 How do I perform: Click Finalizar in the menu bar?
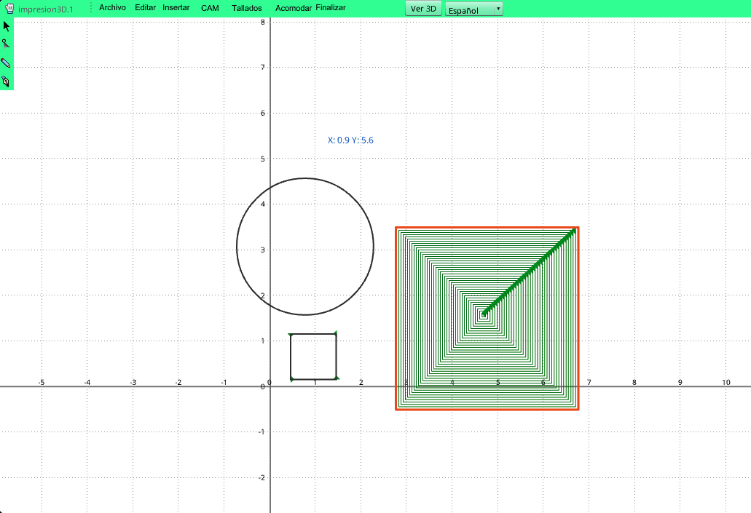point(331,7)
